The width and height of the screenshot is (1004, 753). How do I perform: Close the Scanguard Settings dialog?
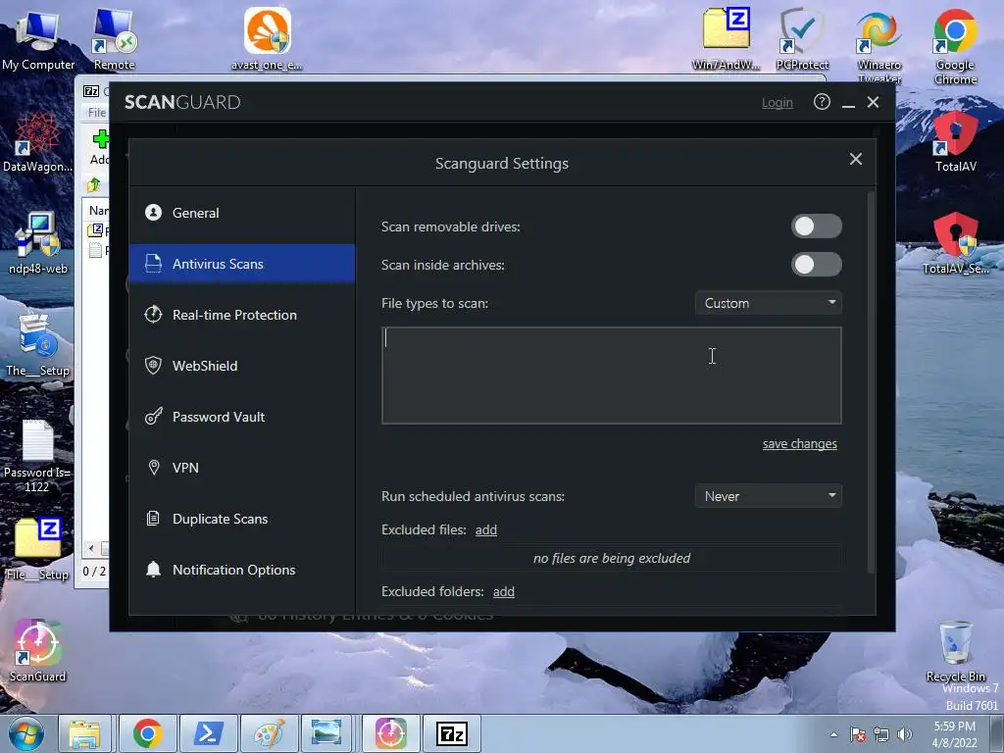click(x=856, y=159)
